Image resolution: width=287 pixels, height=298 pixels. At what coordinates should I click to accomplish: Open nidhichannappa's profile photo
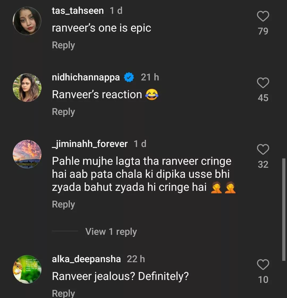(27, 88)
